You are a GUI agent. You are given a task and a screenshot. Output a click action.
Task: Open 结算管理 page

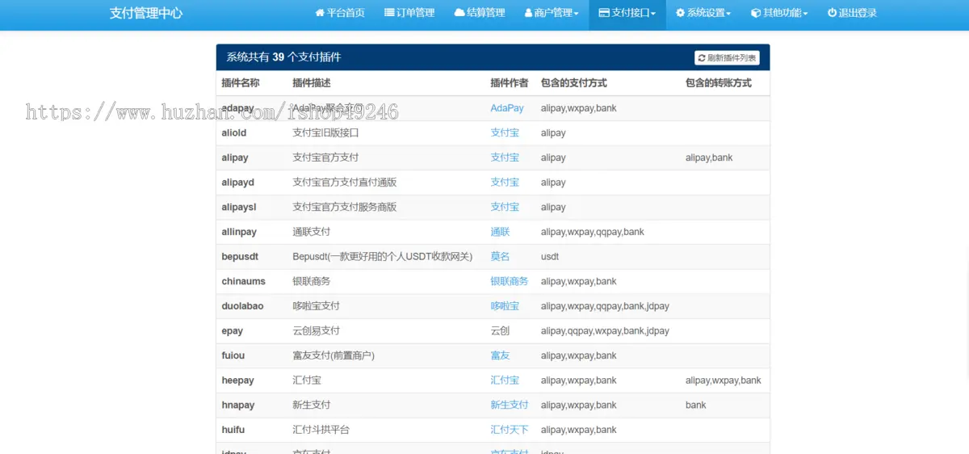coord(480,13)
